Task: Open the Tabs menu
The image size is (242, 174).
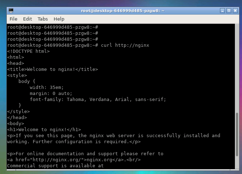Action: [x=43, y=19]
